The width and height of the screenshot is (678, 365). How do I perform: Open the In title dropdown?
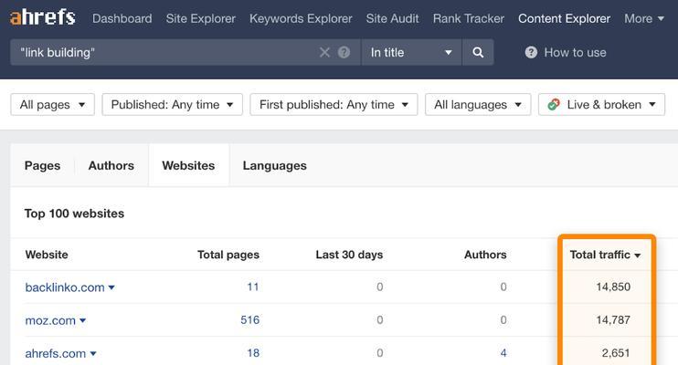(411, 52)
